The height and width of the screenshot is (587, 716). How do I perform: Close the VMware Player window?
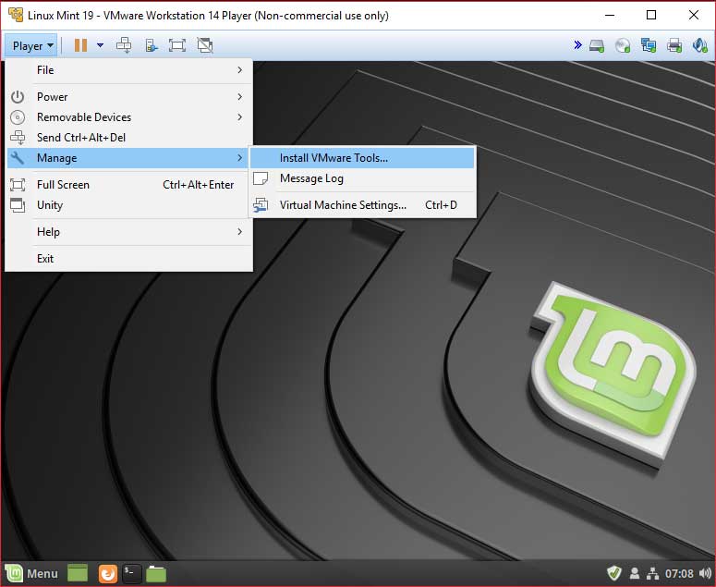point(694,15)
